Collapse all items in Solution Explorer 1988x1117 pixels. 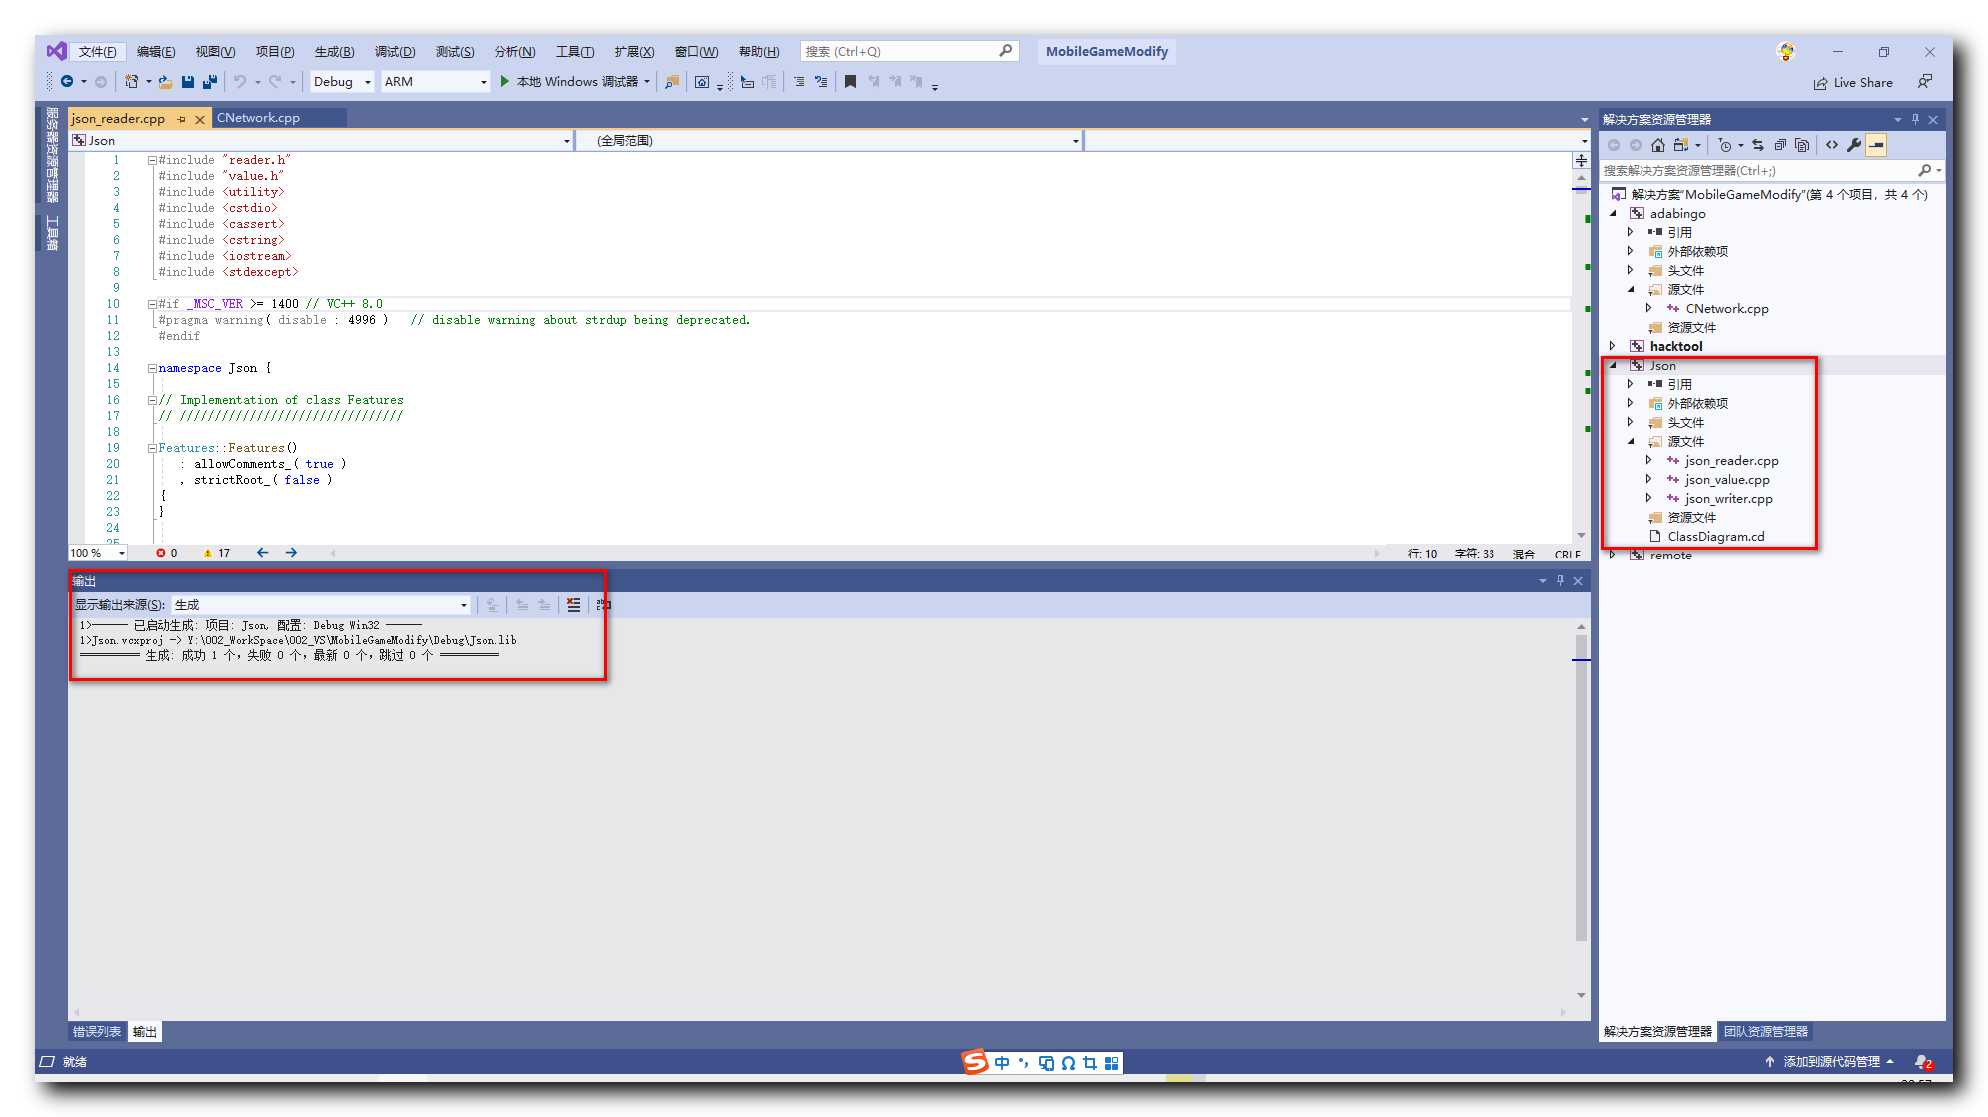click(1780, 145)
